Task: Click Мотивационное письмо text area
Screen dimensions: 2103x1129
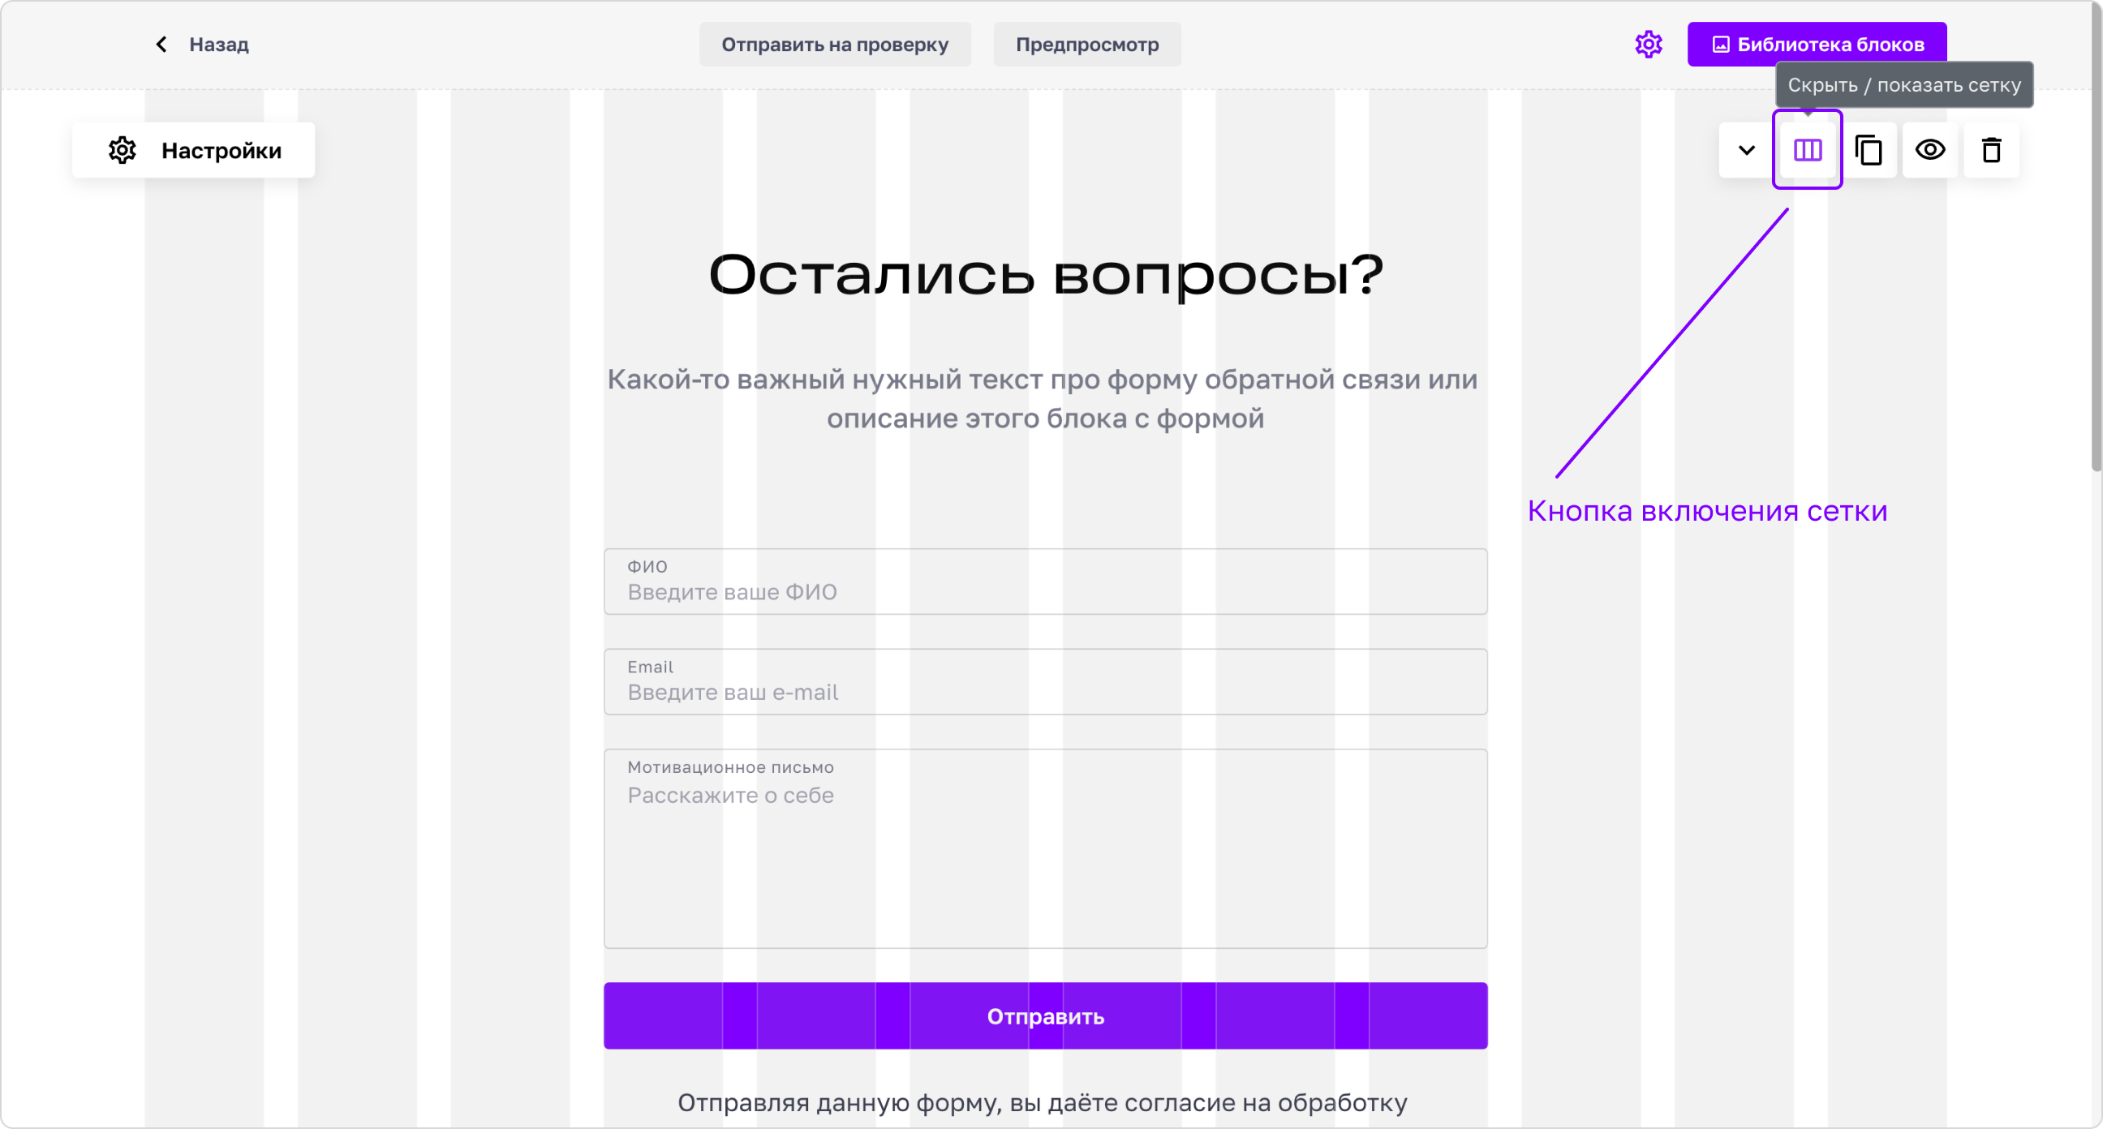Action: [1045, 848]
